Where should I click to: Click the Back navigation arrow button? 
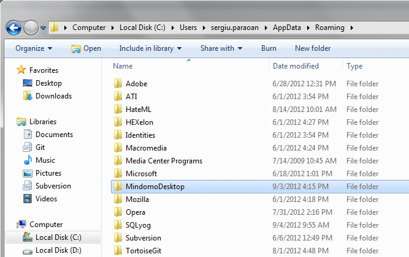pos(13,28)
